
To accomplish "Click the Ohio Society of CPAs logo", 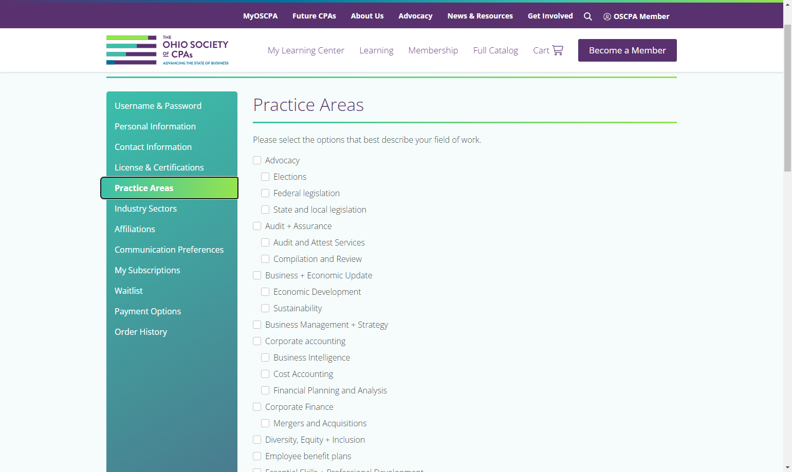I will click(168, 50).
